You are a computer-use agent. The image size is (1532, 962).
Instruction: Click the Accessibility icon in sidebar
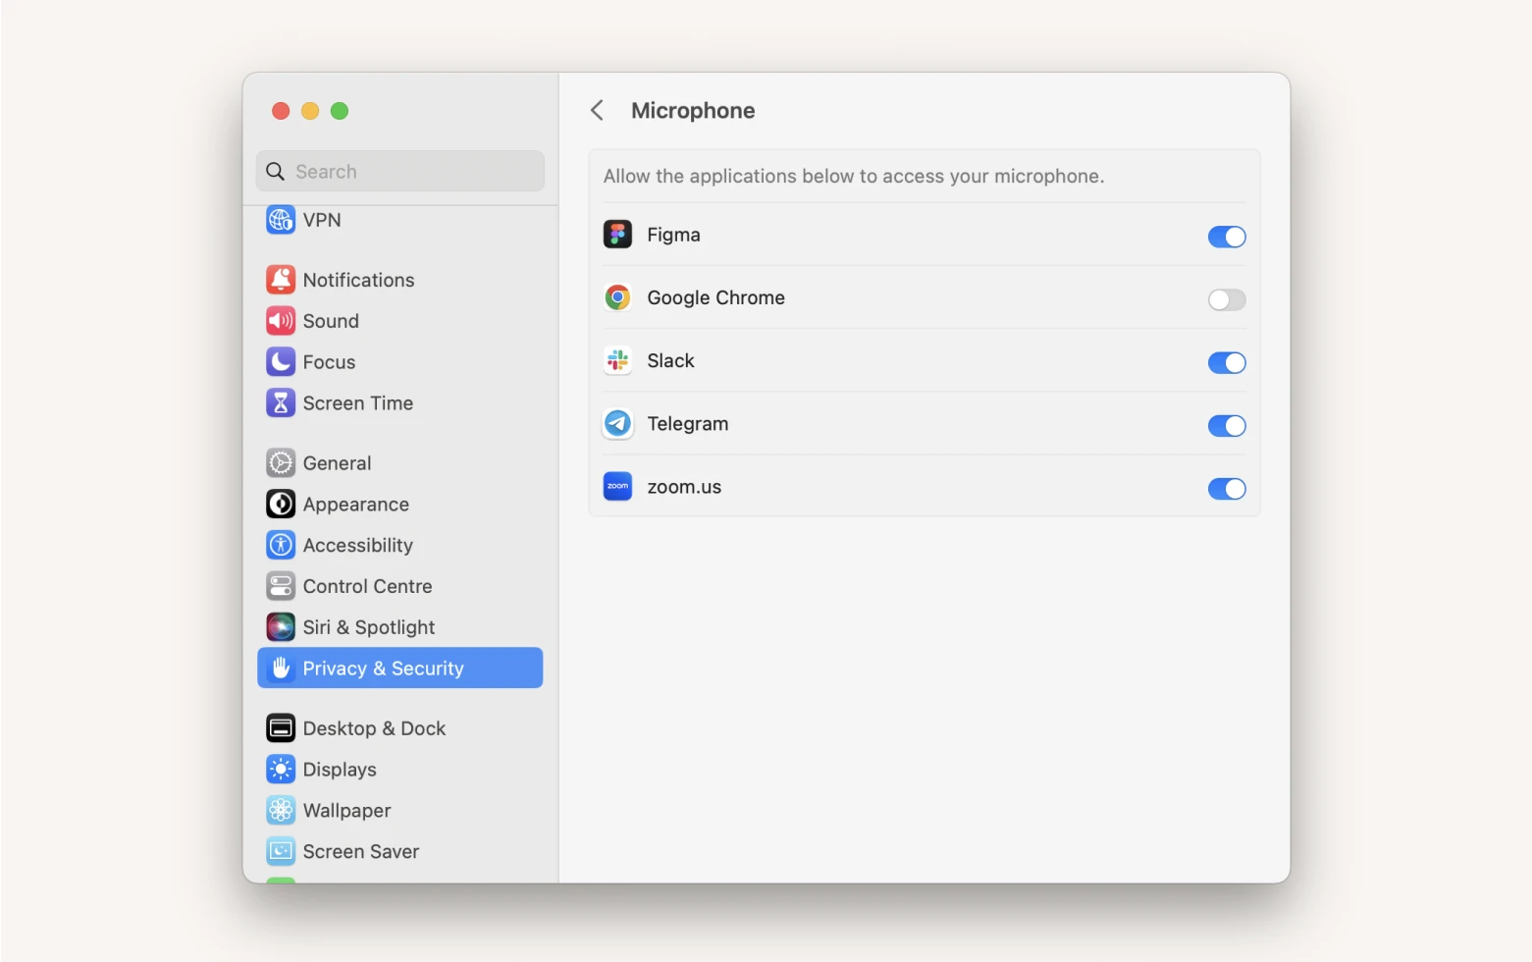(281, 546)
